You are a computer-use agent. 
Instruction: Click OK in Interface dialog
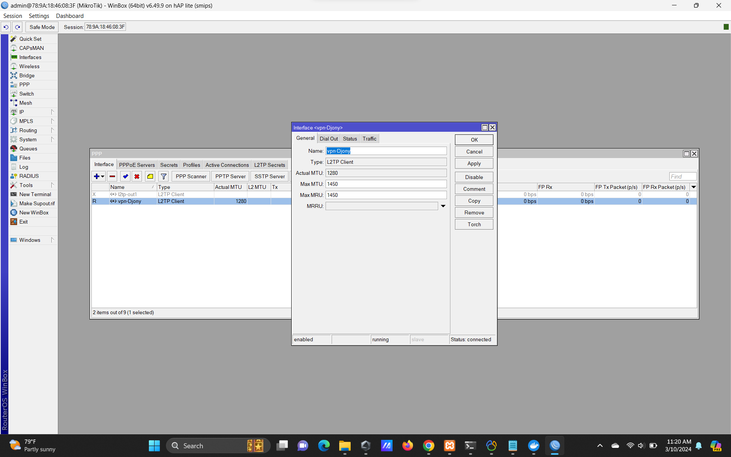pos(474,140)
